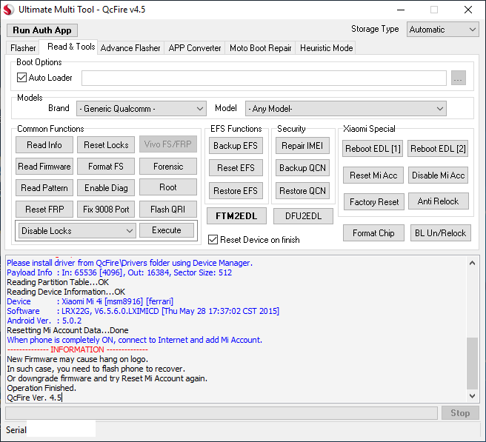Click the 'Reading Partition Table...OK' line
The width and height of the screenshot is (486, 442).
click(58, 282)
